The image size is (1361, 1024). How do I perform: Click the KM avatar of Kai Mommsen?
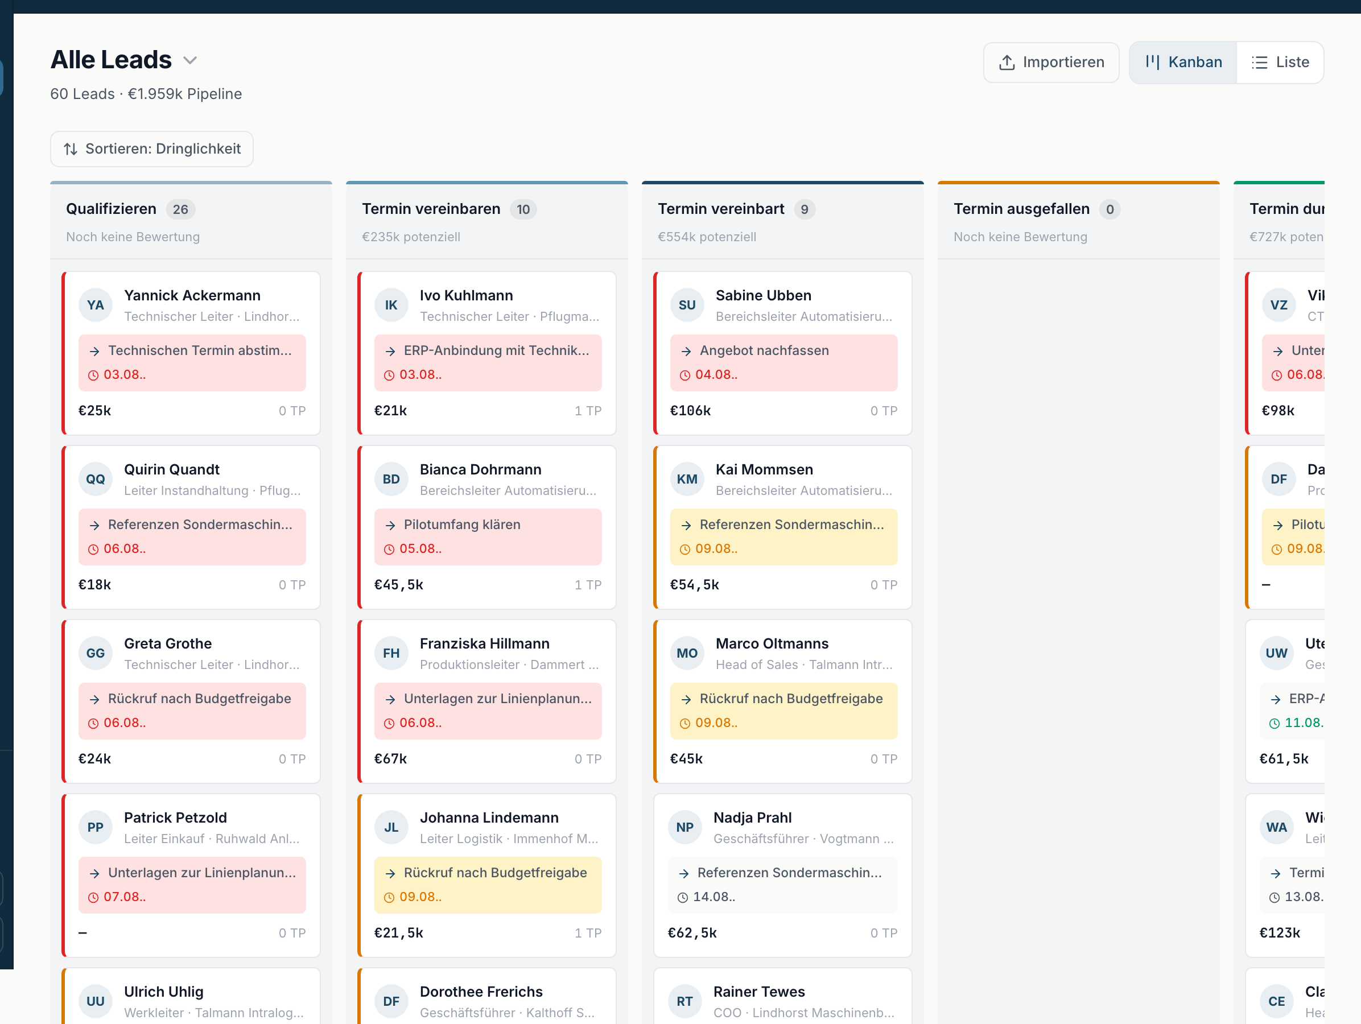(x=687, y=479)
